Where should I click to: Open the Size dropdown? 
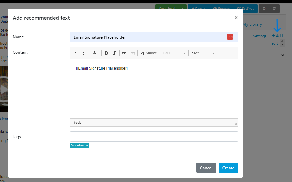pos(203,53)
